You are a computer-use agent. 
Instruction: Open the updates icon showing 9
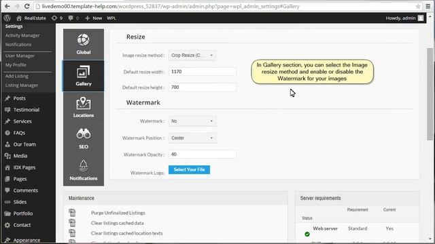click(57, 18)
